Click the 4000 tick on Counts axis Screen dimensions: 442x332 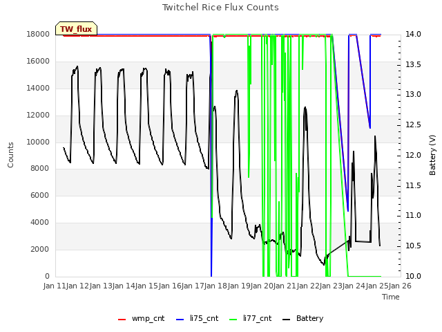point(40,223)
